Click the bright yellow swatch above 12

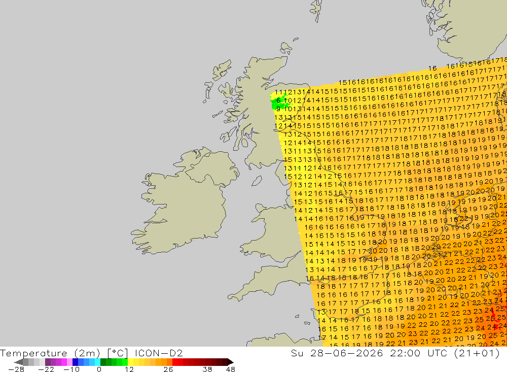(x=131, y=362)
